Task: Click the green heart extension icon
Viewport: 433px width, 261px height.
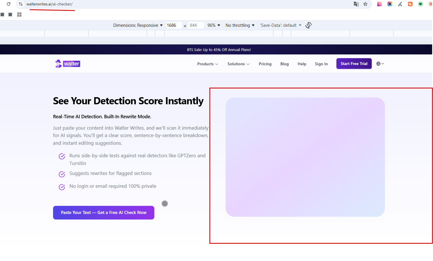Action: 420,4
